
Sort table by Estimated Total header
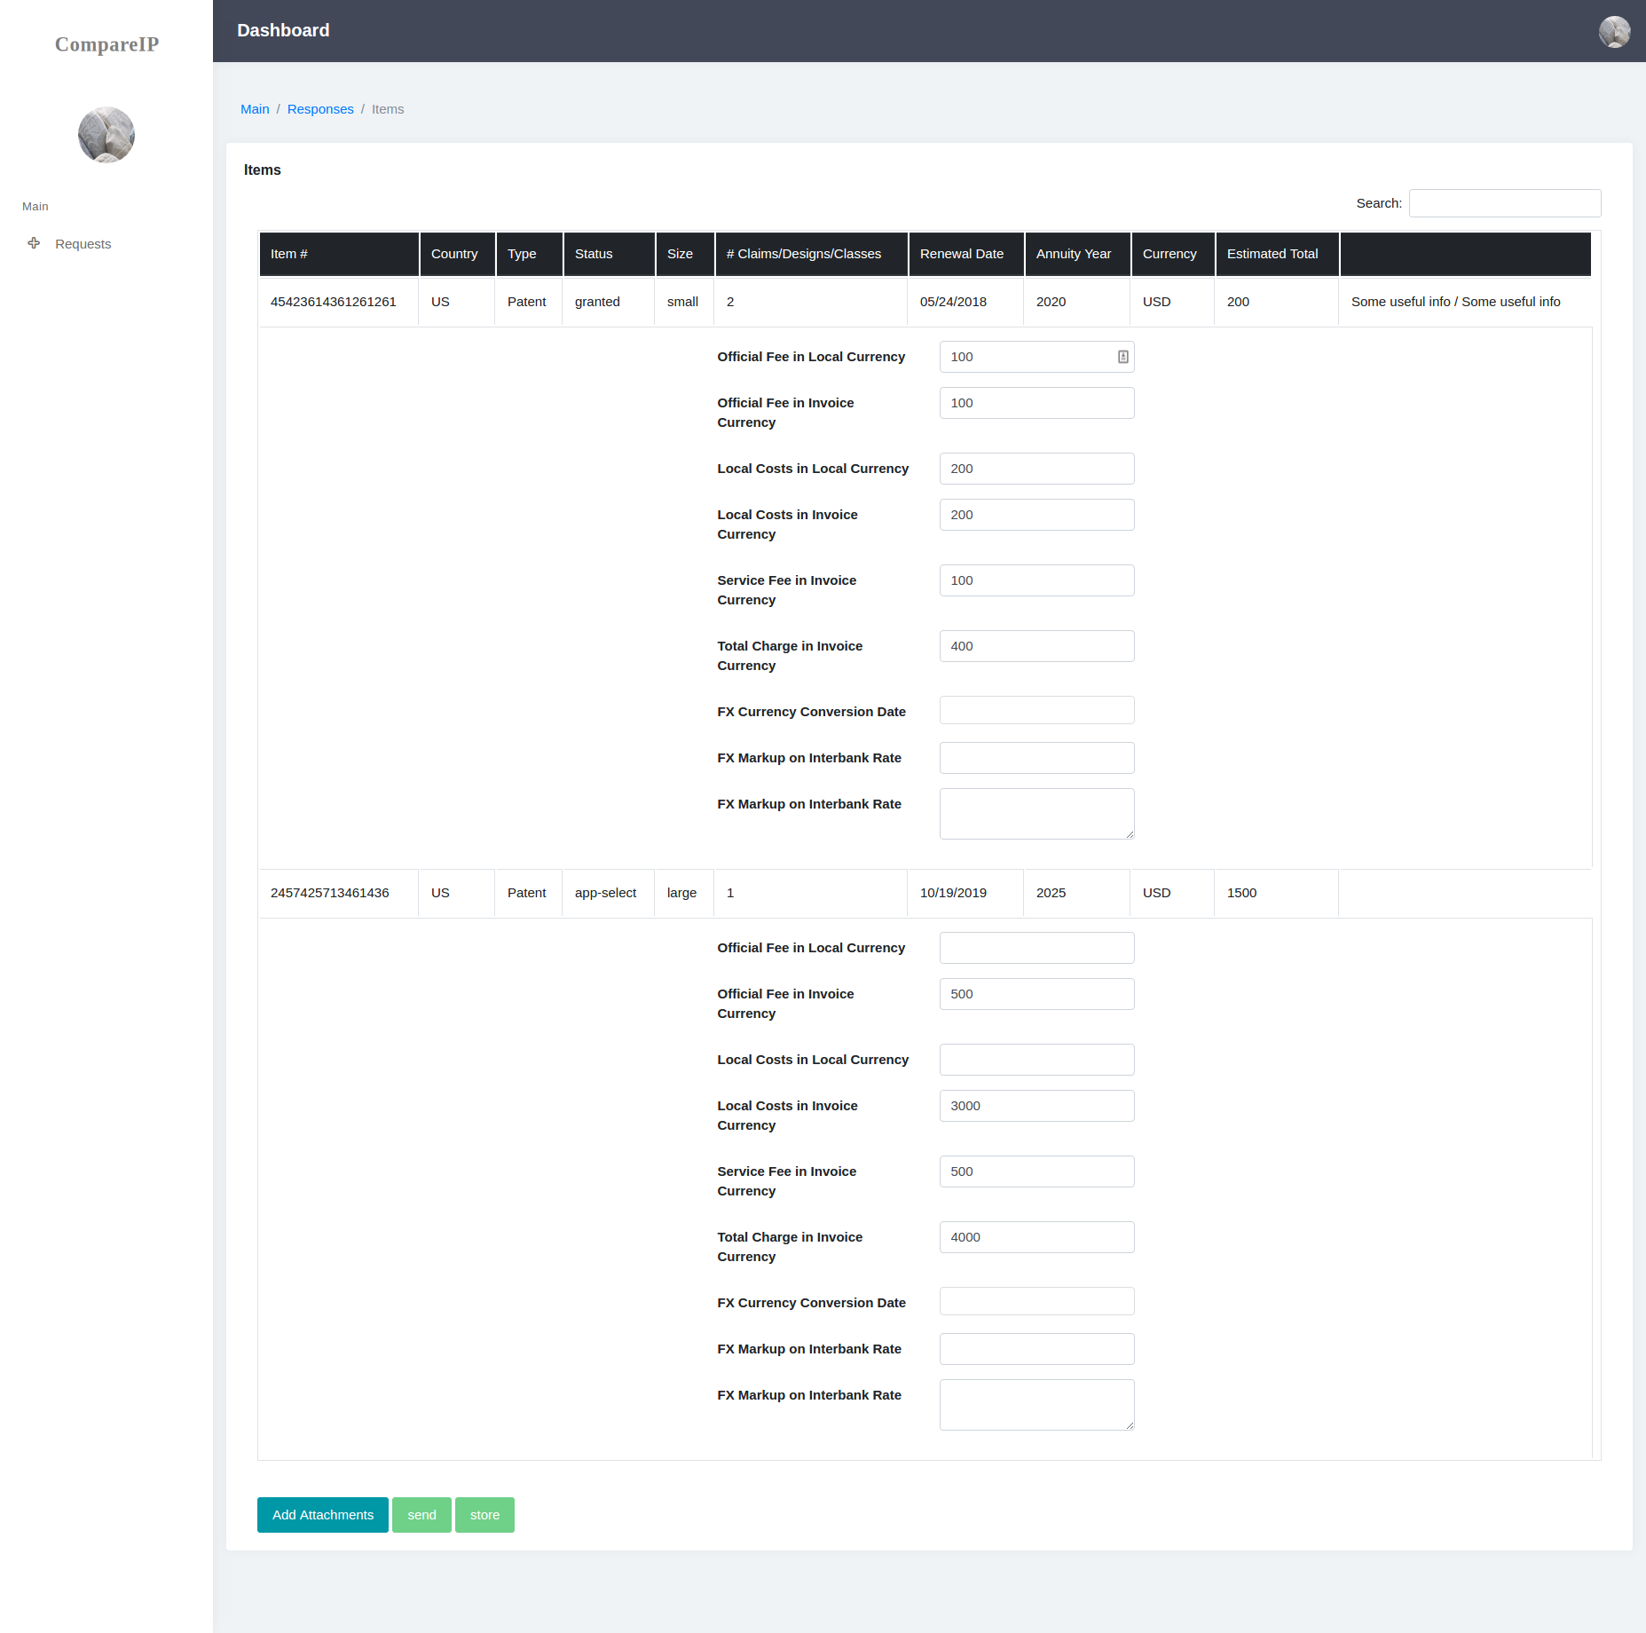point(1275,254)
